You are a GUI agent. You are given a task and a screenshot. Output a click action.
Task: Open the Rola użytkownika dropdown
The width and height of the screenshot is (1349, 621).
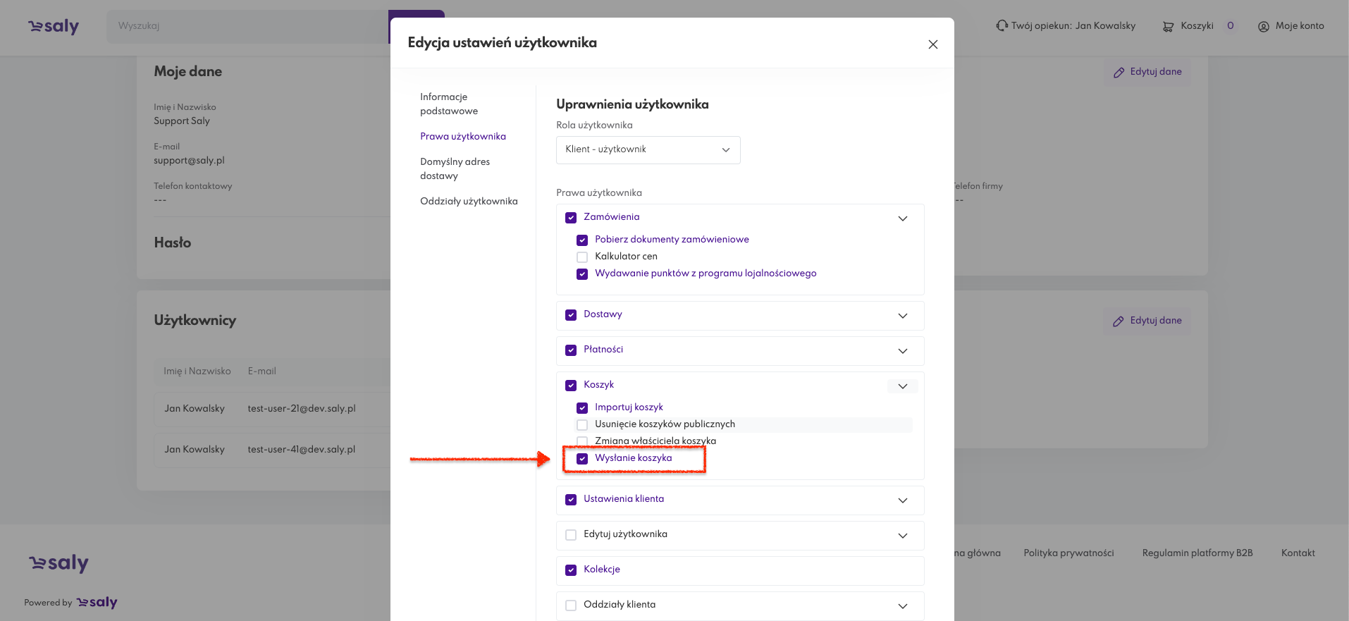coord(648,150)
